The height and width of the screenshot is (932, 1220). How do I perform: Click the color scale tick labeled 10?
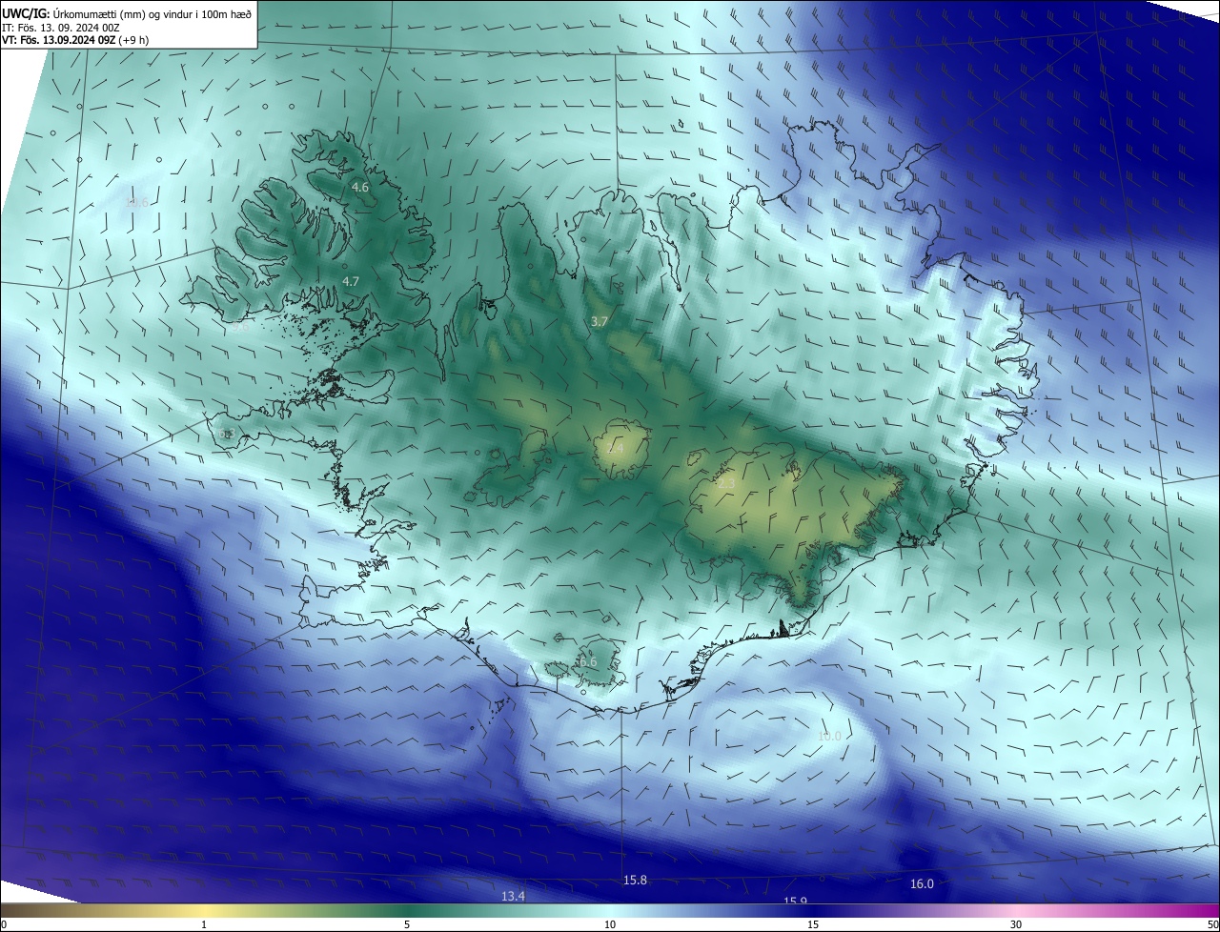coord(610,924)
